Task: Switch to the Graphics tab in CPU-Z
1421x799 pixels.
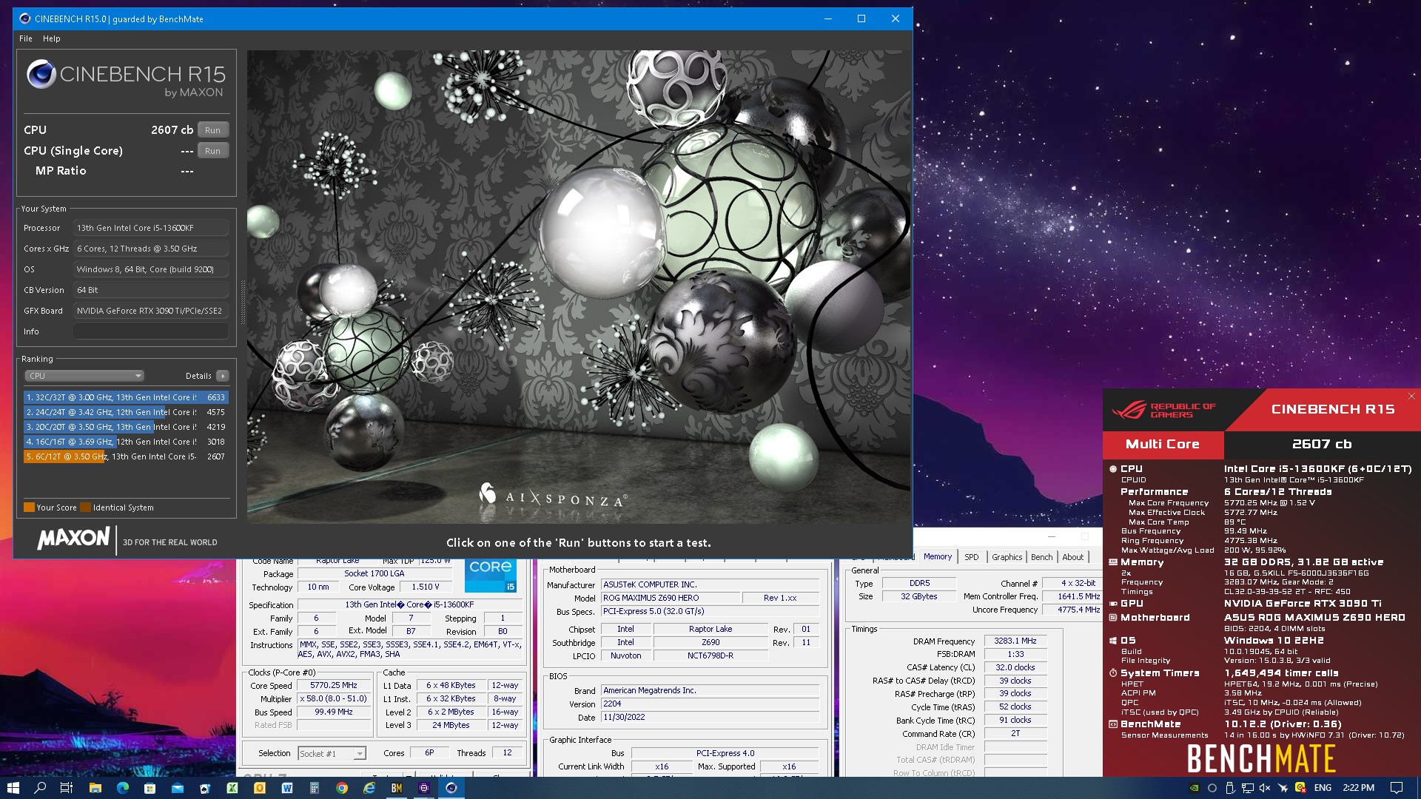Action: [x=1007, y=557]
